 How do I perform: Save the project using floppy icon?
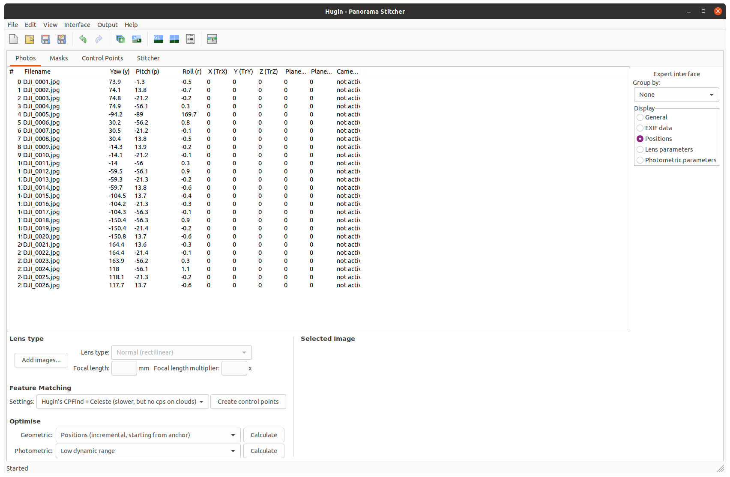click(45, 39)
